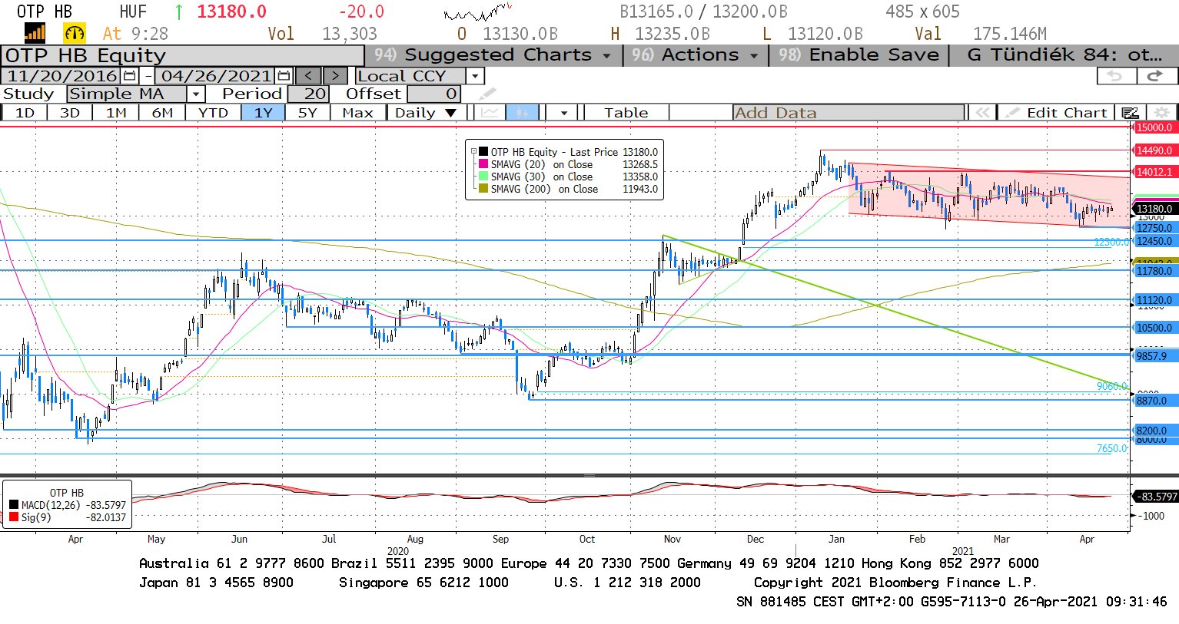Click the red Sig(9) legend swatch
This screenshot has height=624, width=1179.
[x=14, y=517]
